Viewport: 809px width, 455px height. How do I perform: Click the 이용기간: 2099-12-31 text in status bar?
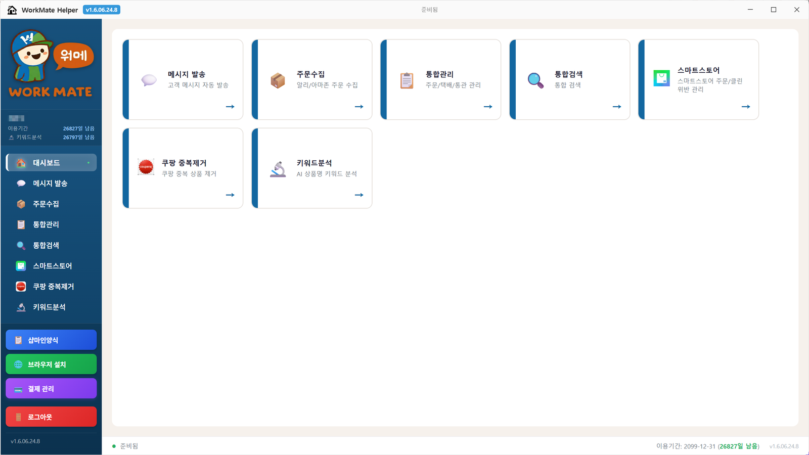coord(686,446)
